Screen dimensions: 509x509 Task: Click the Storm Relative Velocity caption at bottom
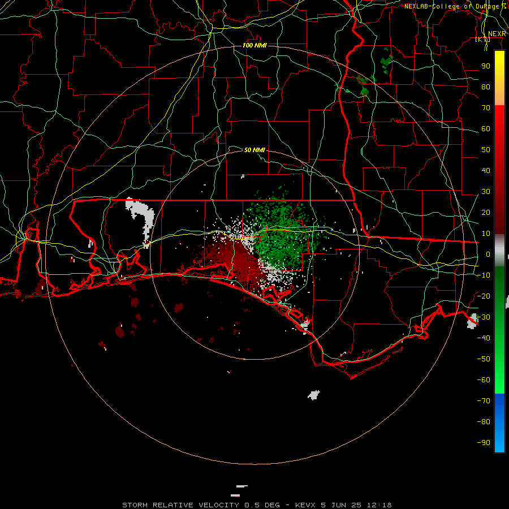[x=257, y=505]
